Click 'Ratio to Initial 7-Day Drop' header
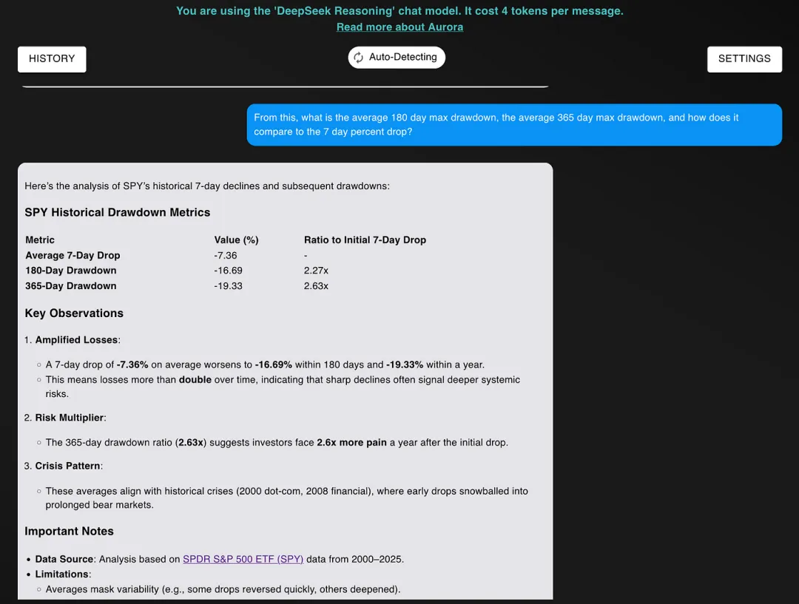Screen dimensions: 799x604 (365, 240)
